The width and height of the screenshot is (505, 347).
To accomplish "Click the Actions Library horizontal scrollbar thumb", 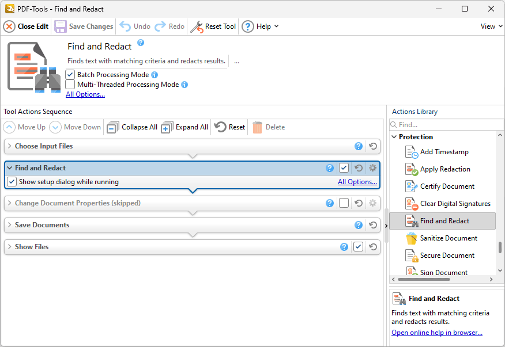I will (x=424, y=280).
